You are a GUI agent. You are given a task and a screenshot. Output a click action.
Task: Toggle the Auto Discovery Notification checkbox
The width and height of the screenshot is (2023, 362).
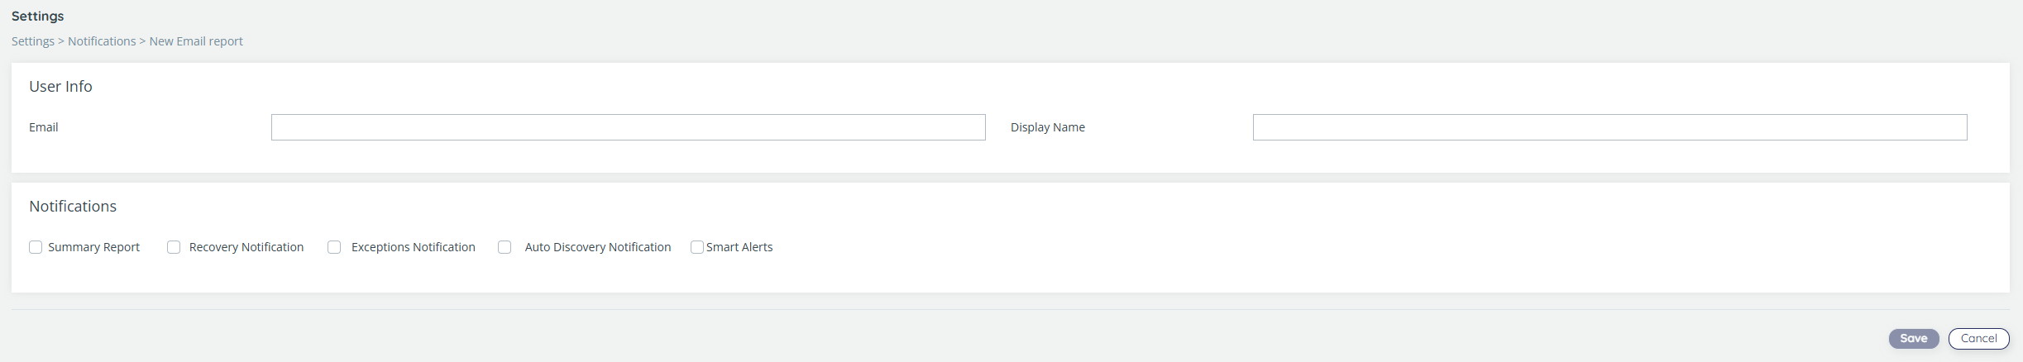tap(505, 247)
